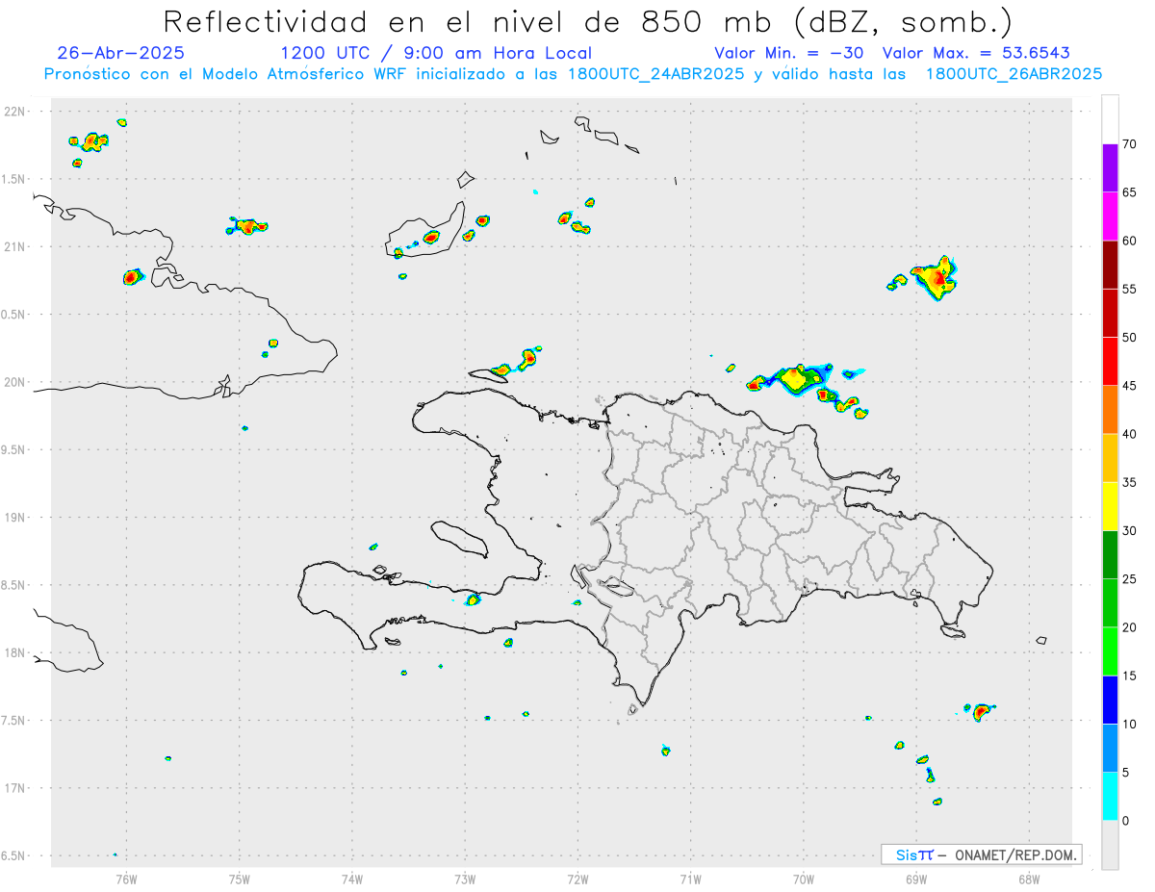Image resolution: width=1155 pixels, height=892 pixels.
Task: Click the '22N' latitude label
Action: point(15,112)
